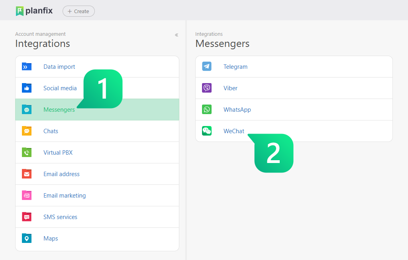Click the Create button
408x260 pixels.
pos(78,11)
